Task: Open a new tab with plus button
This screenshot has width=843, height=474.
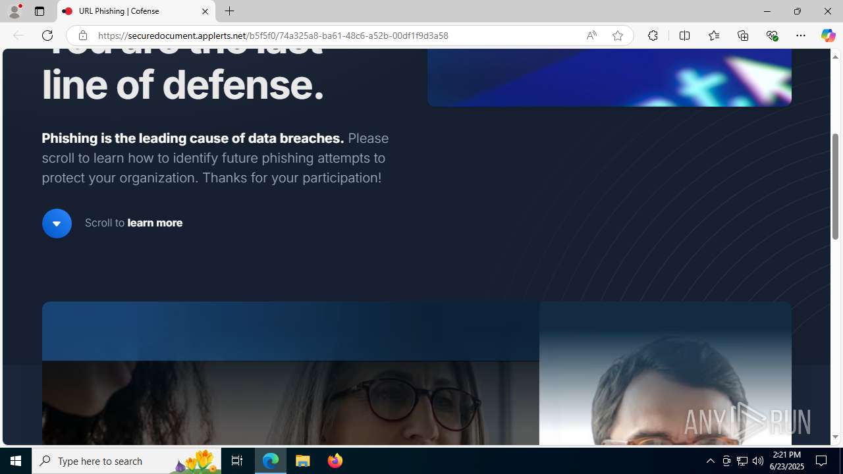Action: [229, 11]
